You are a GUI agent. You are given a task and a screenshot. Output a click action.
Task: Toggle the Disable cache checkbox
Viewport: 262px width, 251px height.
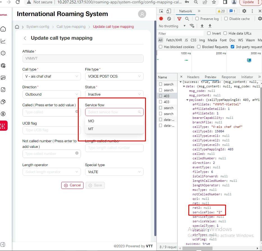pyautogui.click(x=226, y=19)
